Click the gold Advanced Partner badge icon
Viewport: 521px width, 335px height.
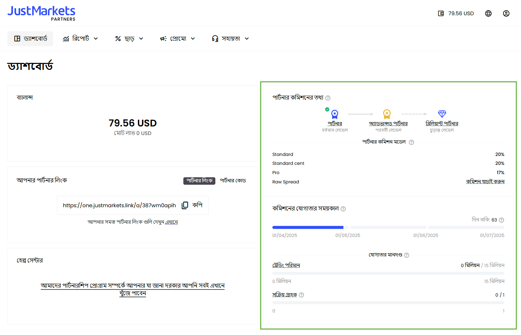pyautogui.click(x=387, y=114)
